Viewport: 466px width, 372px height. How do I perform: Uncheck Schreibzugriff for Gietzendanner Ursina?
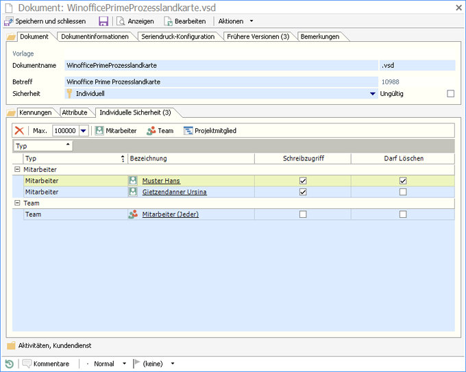(303, 192)
